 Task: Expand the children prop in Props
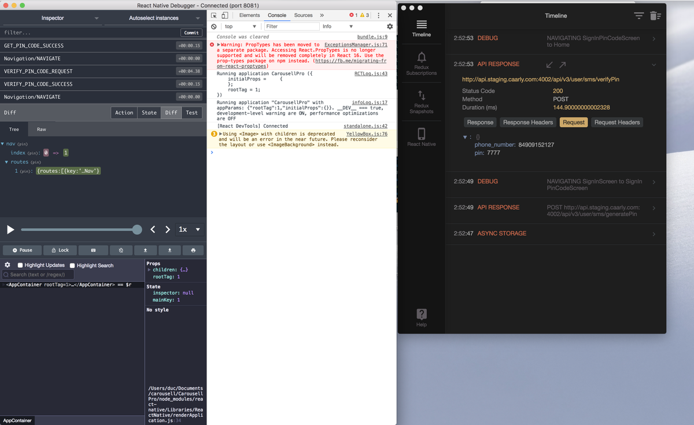tap(149, 270)
